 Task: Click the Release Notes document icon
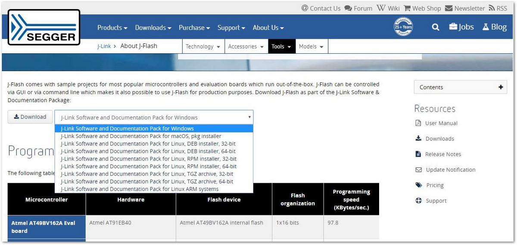pyautogui.click(x=418, y=154)
